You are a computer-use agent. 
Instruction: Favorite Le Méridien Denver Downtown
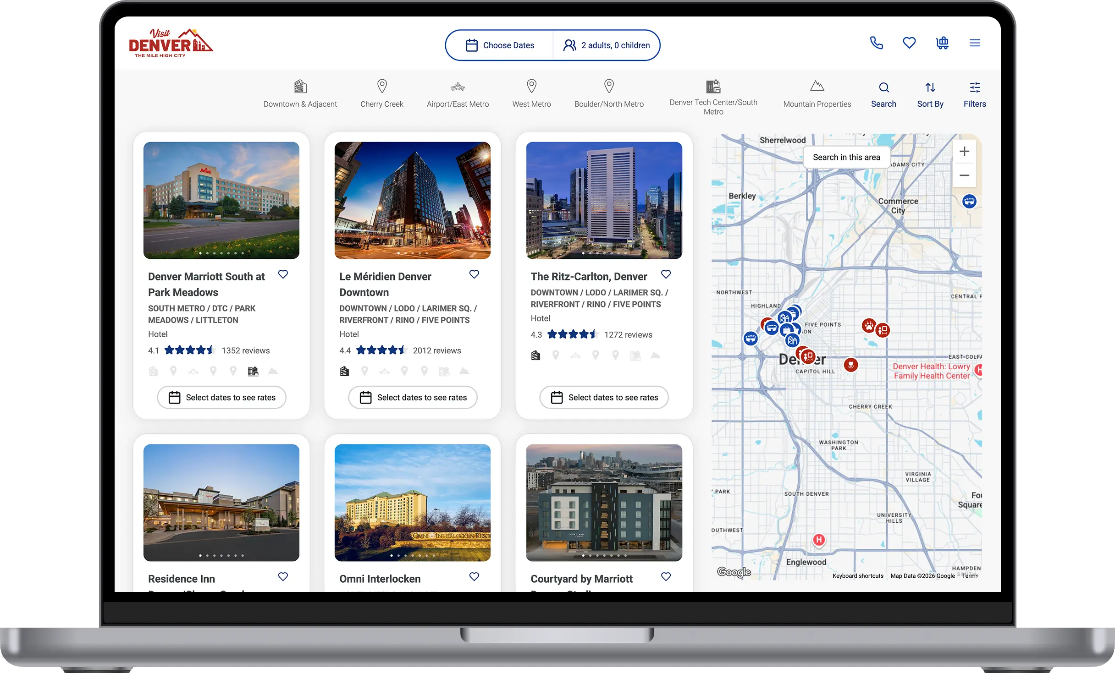474,274
